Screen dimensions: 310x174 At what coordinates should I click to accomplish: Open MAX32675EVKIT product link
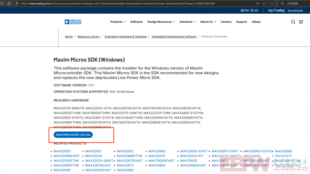click(98, 166)
